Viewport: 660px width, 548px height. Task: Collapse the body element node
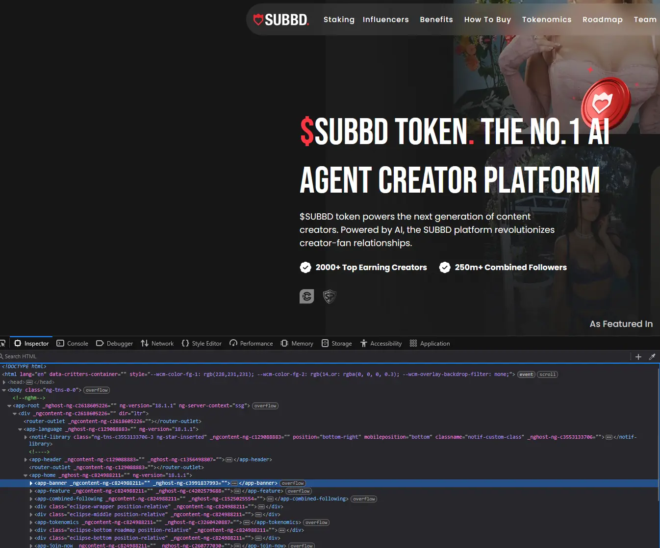click(4, 390)
